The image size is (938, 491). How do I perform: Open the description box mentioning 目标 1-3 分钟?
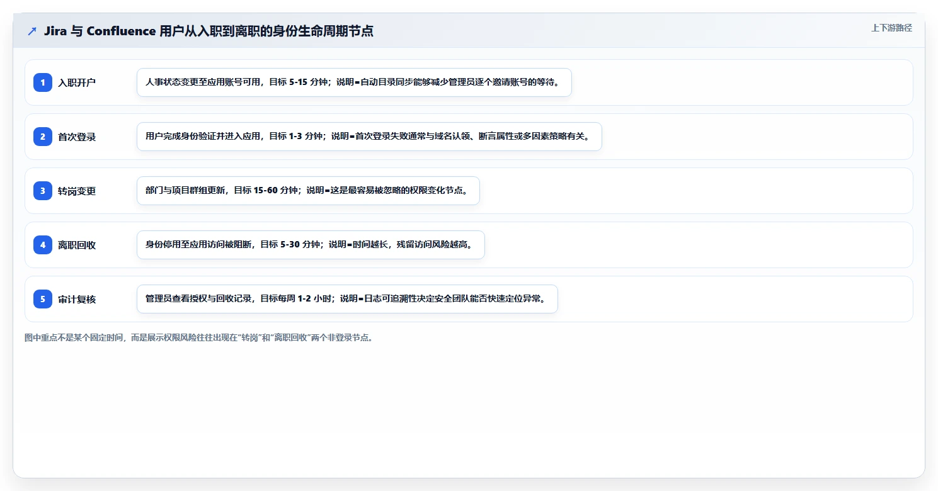point(369,137)
